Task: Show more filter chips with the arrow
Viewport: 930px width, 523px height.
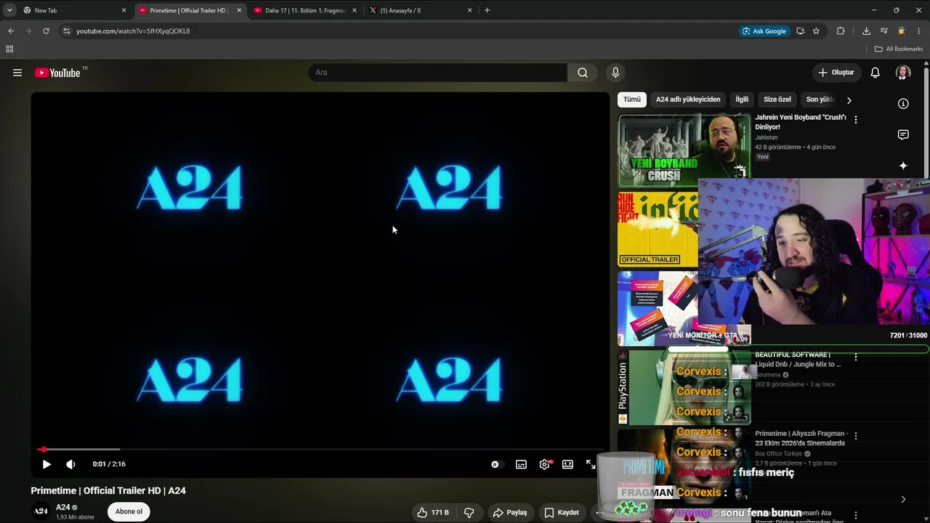Action: [x=849, y=100]
